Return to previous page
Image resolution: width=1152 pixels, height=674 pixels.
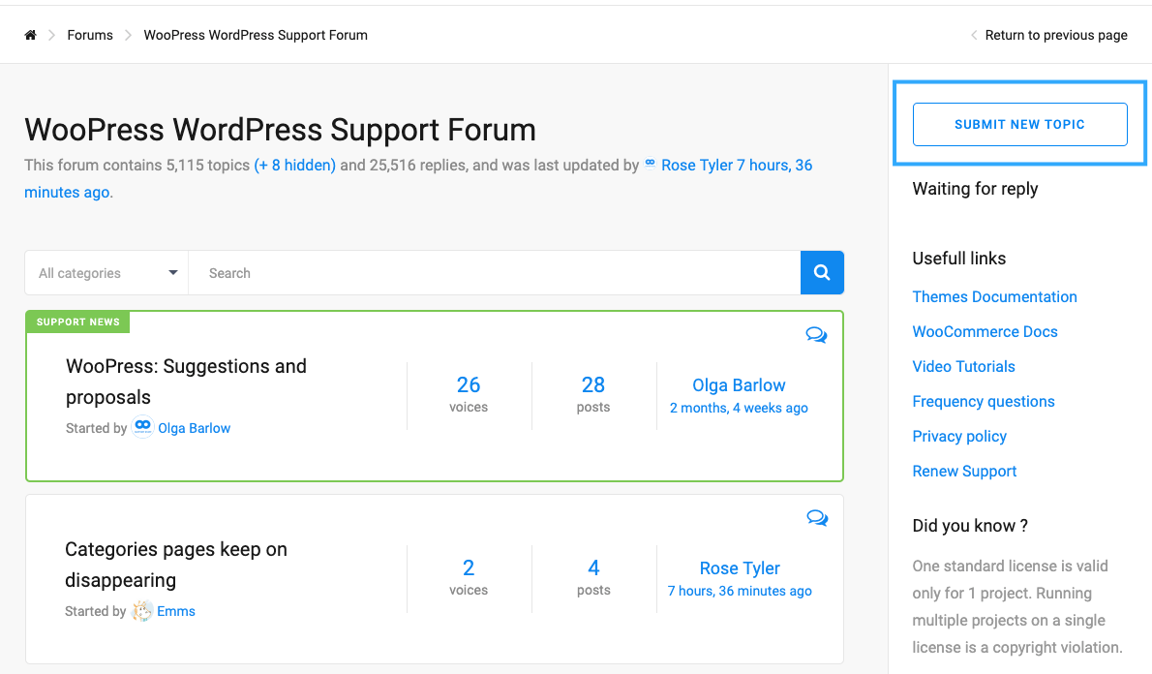(x=1056, y=35)
